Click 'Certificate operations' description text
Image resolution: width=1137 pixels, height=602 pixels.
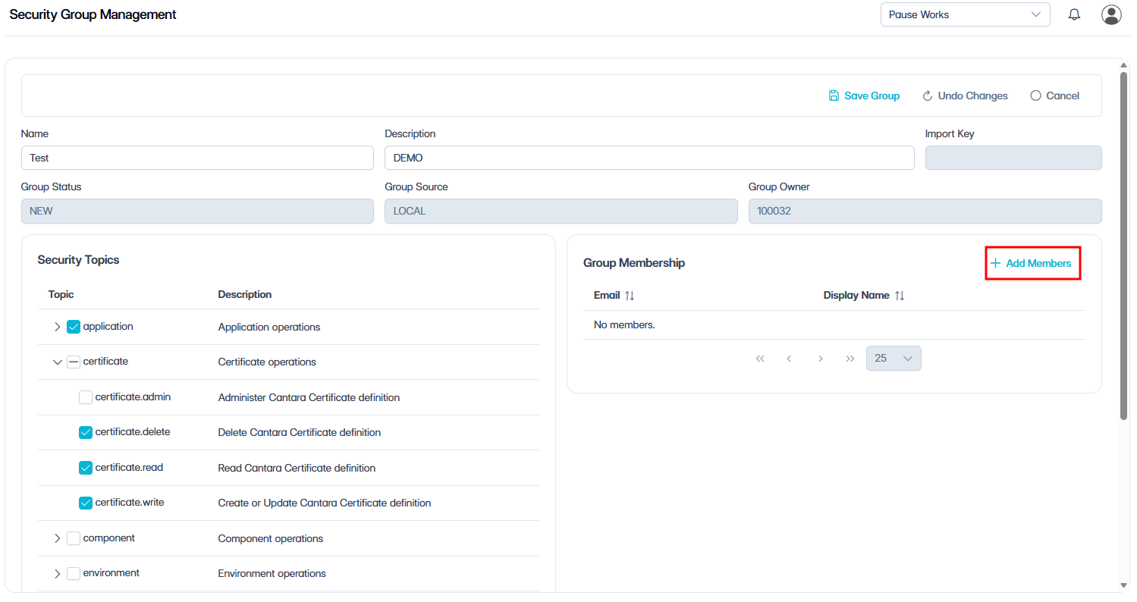(x=267, y=362)
